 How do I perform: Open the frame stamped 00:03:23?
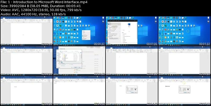[184, 61]
